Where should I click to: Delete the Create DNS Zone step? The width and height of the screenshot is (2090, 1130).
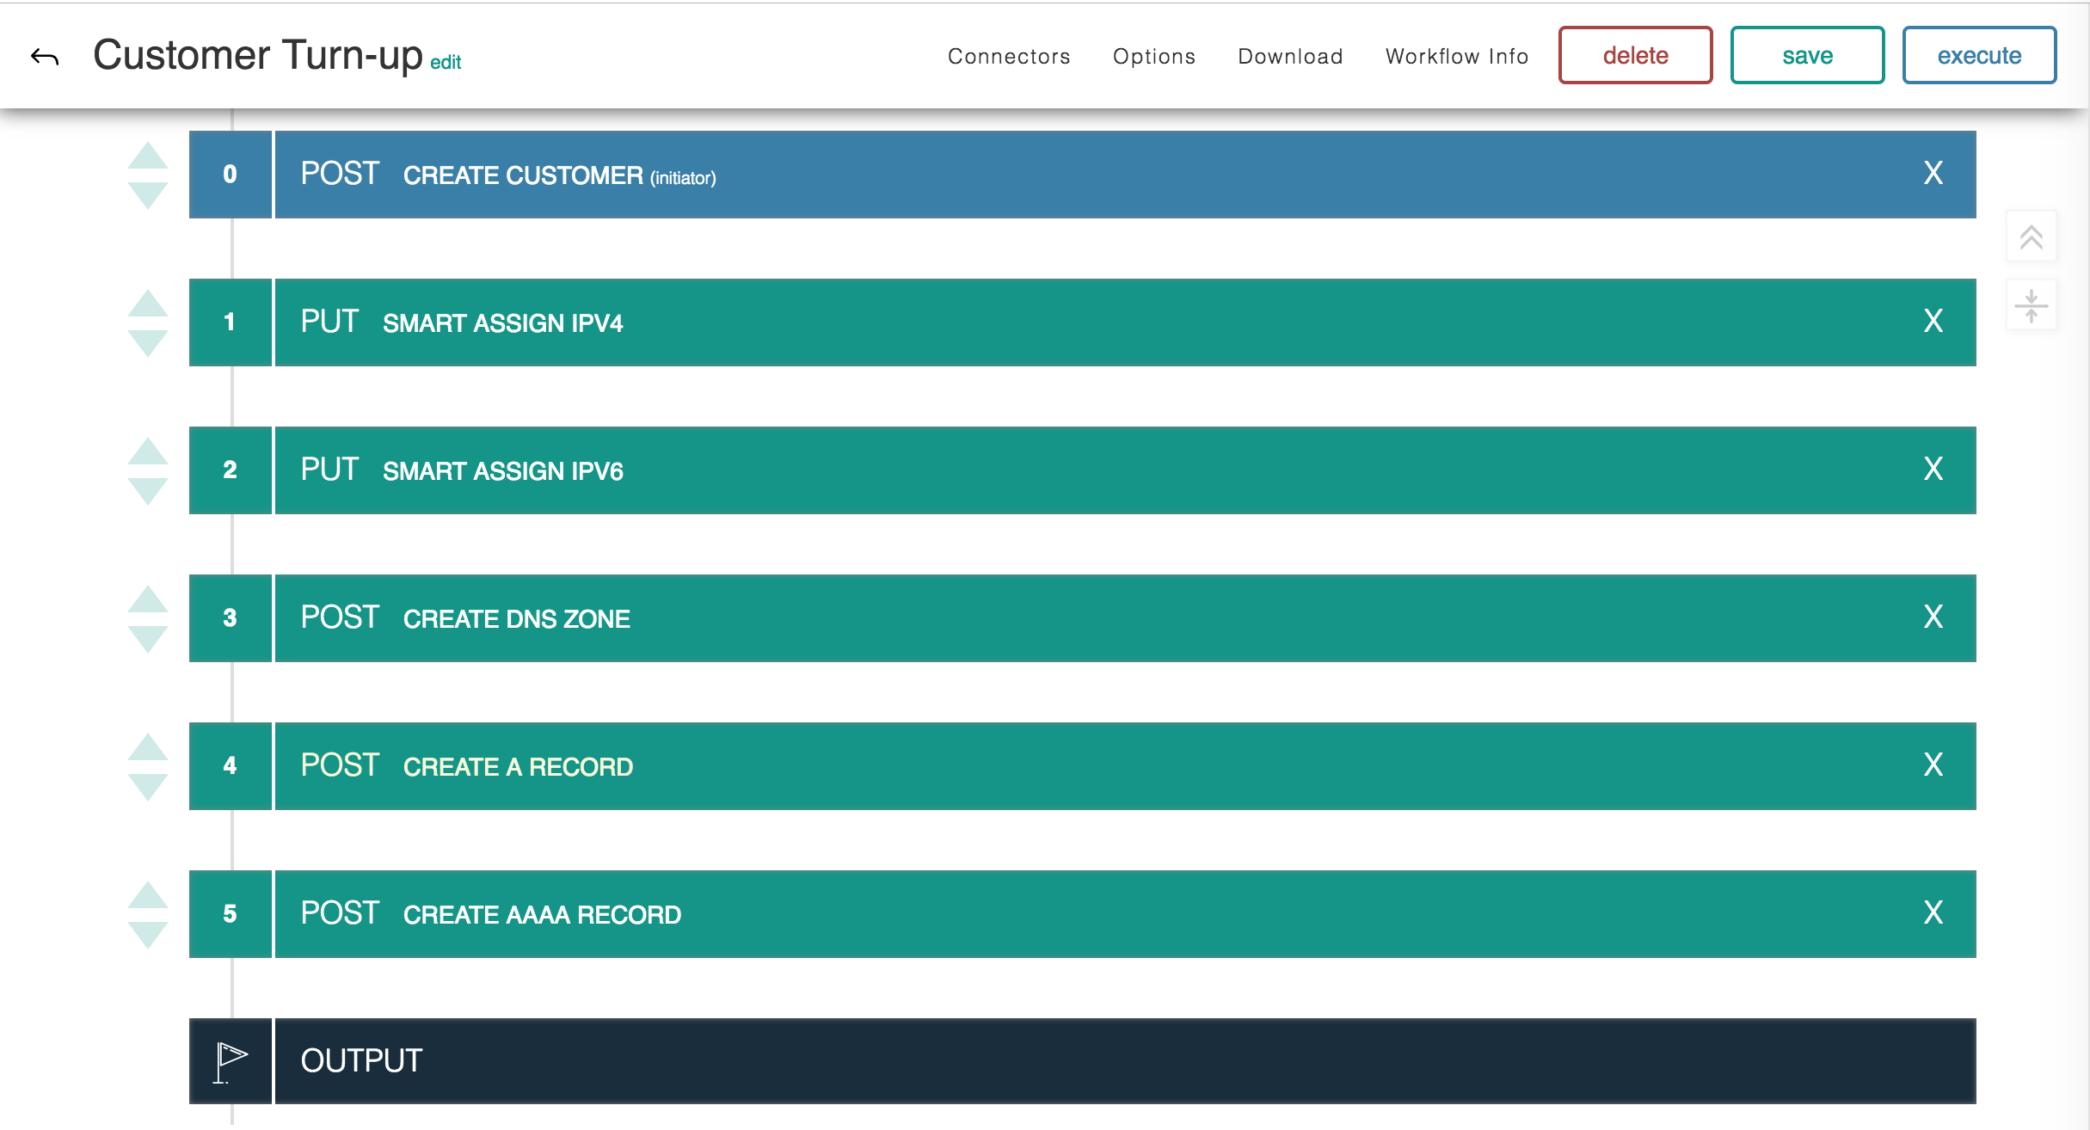[1933, 617]
